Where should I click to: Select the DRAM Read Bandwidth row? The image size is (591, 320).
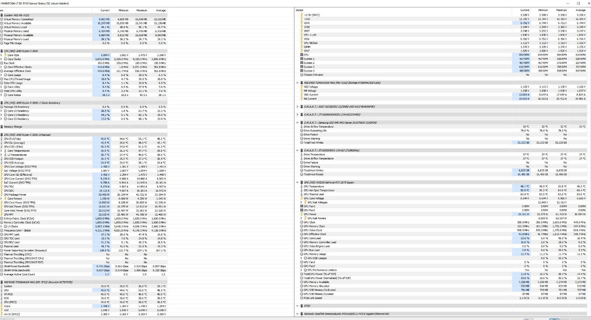coord(83,266)
